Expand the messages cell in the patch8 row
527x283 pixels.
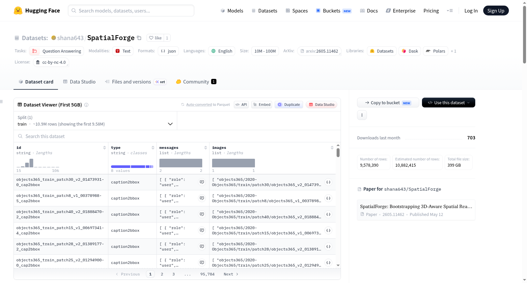point(202,198)
